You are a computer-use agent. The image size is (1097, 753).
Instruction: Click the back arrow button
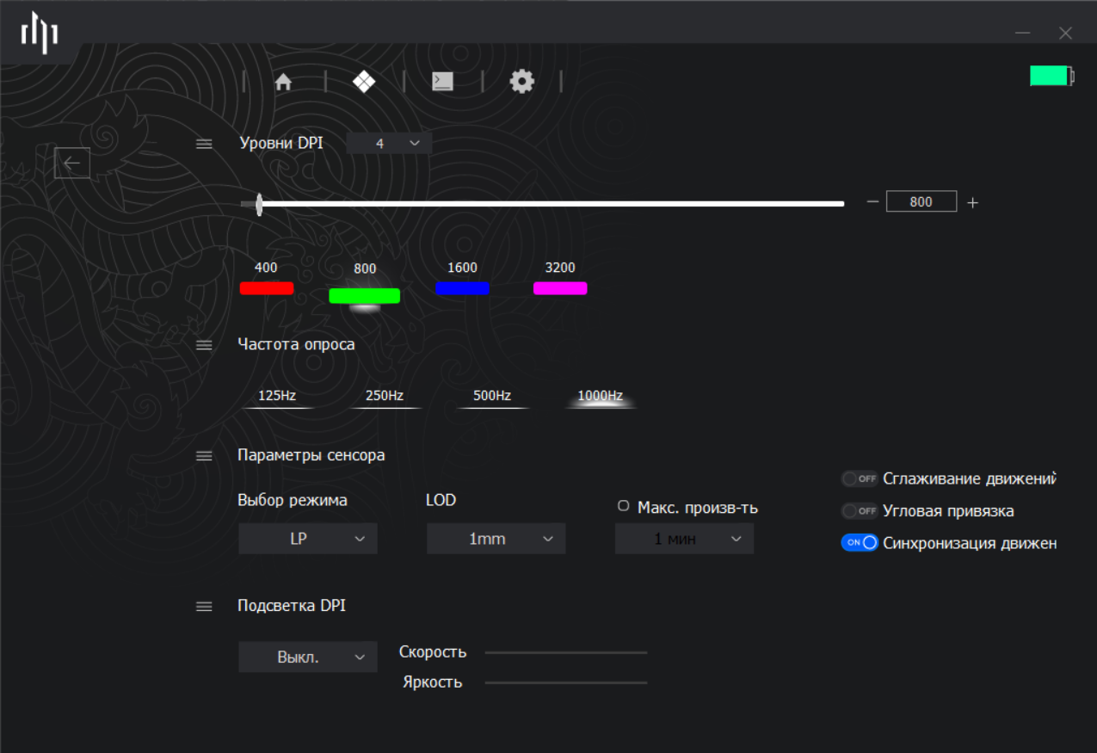72,163
